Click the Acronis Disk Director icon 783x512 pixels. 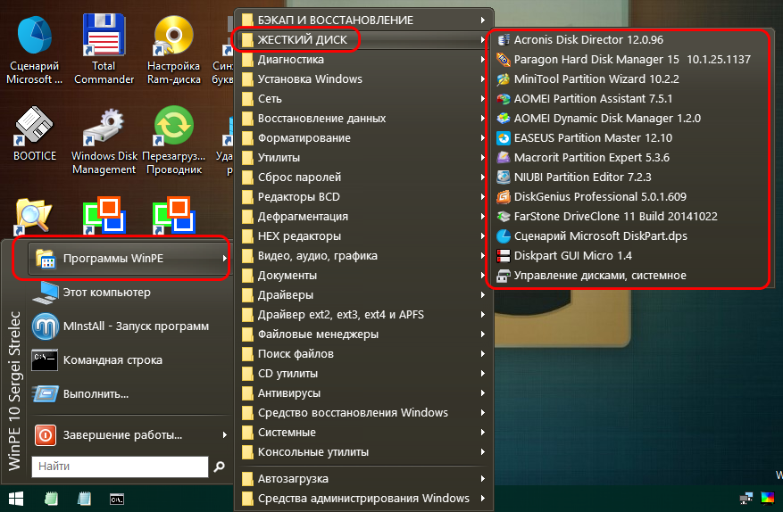[x=503, y=40]
